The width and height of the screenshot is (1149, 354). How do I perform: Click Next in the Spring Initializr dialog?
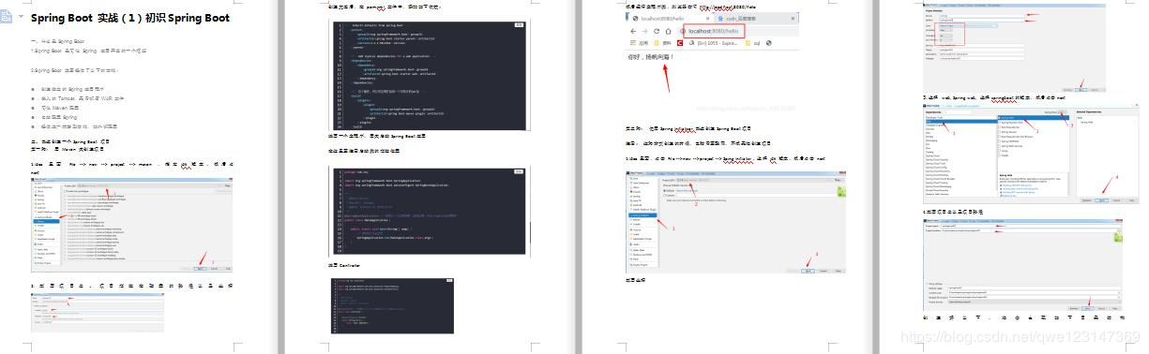click(x=808, y=271)
